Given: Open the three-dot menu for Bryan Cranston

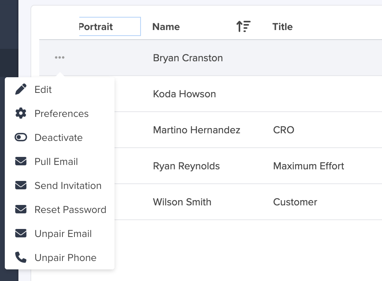Looking at the screenshot, I should tap(60, 58).
